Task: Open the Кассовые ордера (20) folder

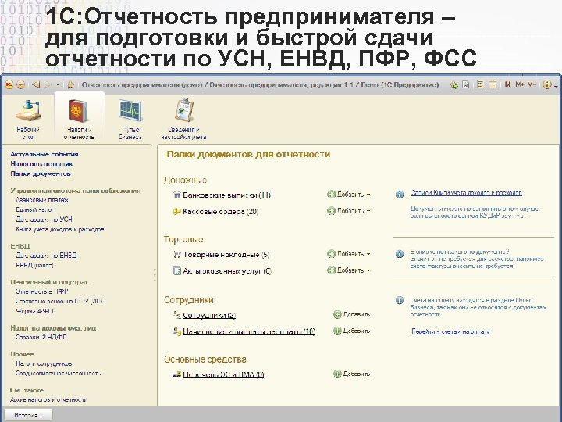Action: 220,212
